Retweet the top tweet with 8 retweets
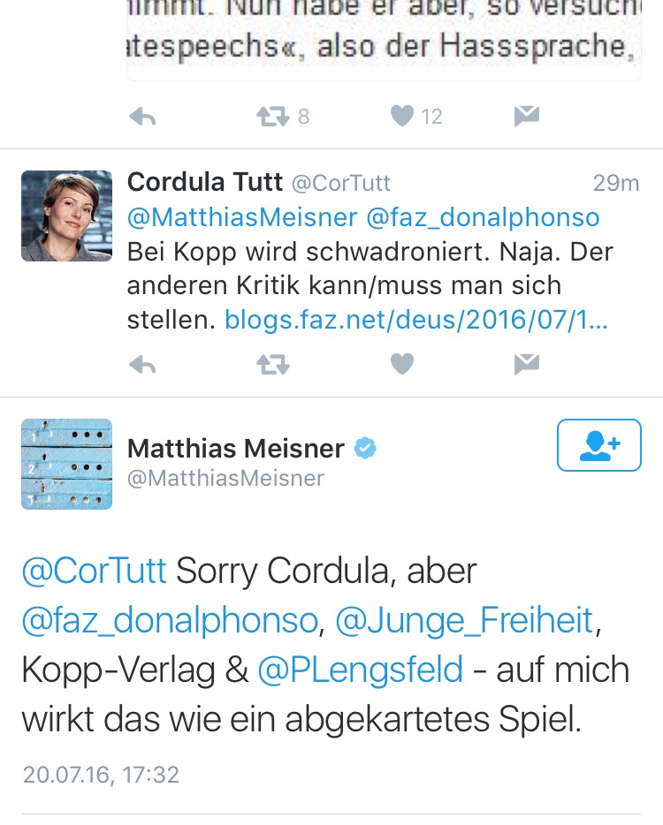The width and height of the screenshot is (663, 825). click(x=273, y=117)
